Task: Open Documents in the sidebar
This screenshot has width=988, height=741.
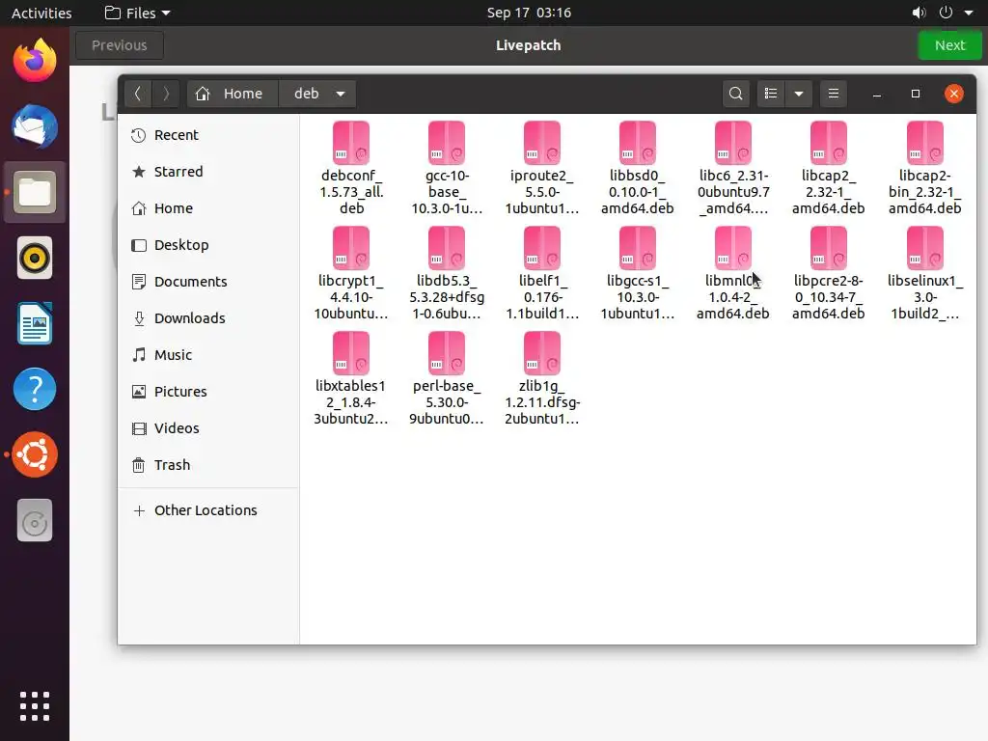Action: pyautogui.click(x=208, y=281)
